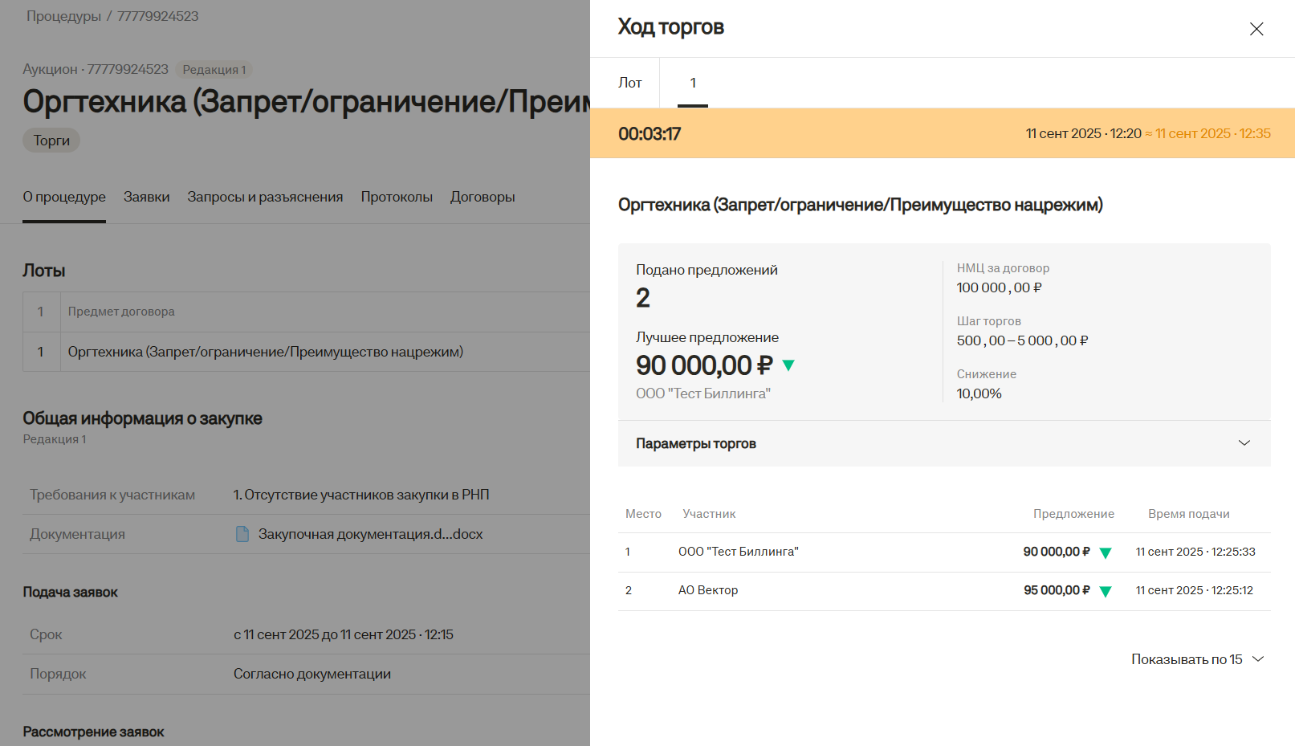Click the Торги status badge

click(x=51, y=141)
